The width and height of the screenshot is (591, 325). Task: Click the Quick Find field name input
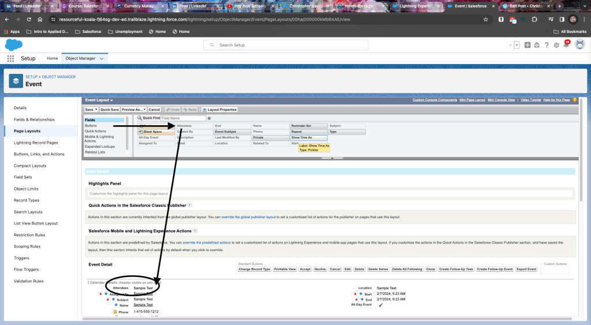(x=182, y=118)
